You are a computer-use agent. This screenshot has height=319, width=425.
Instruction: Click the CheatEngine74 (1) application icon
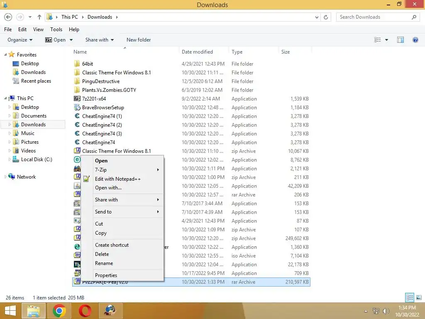point(77,116)
